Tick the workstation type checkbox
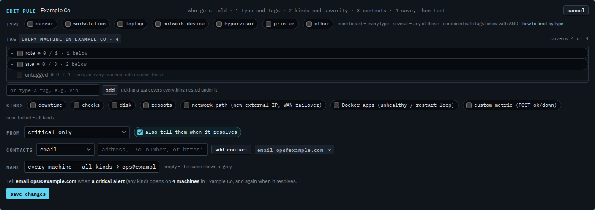This screenshot has height=210, width=595. tap(68, 24)
